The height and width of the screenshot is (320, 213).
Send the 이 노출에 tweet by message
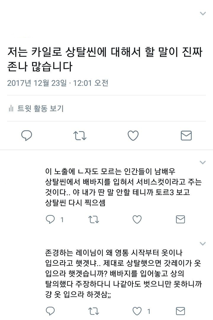pyautogui.click(x=180, y=220)
